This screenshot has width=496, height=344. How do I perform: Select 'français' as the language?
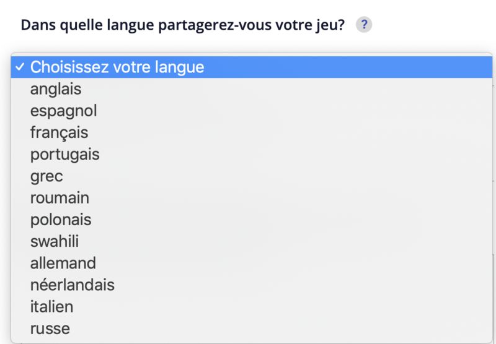[59, 132]
